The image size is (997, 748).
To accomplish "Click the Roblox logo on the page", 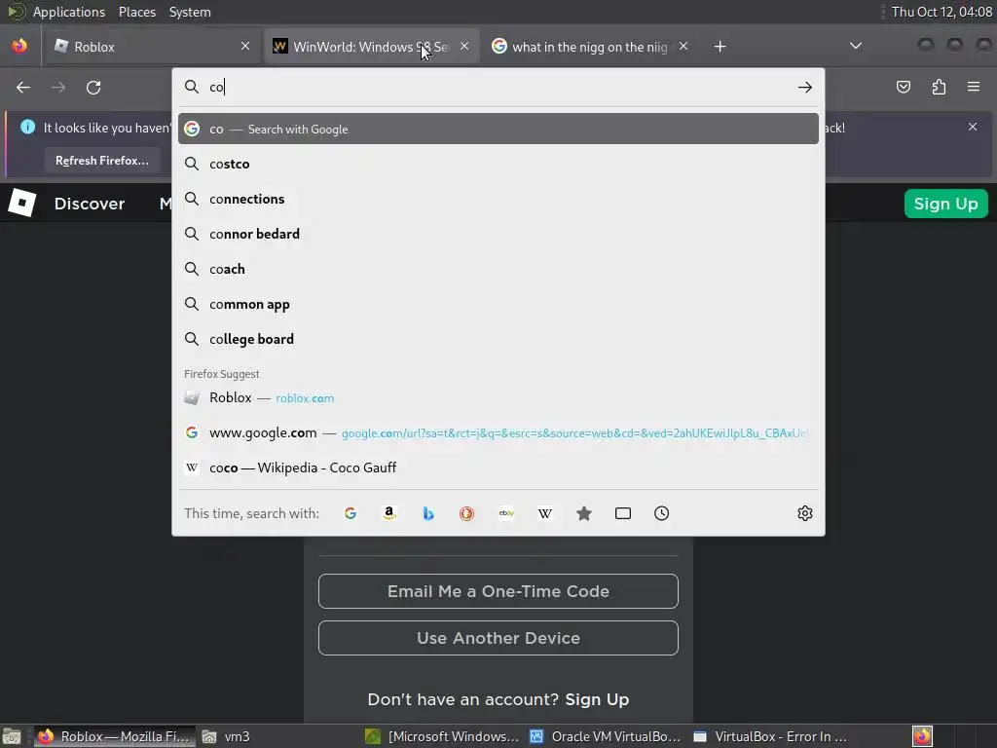I will [x=22, y=203].
